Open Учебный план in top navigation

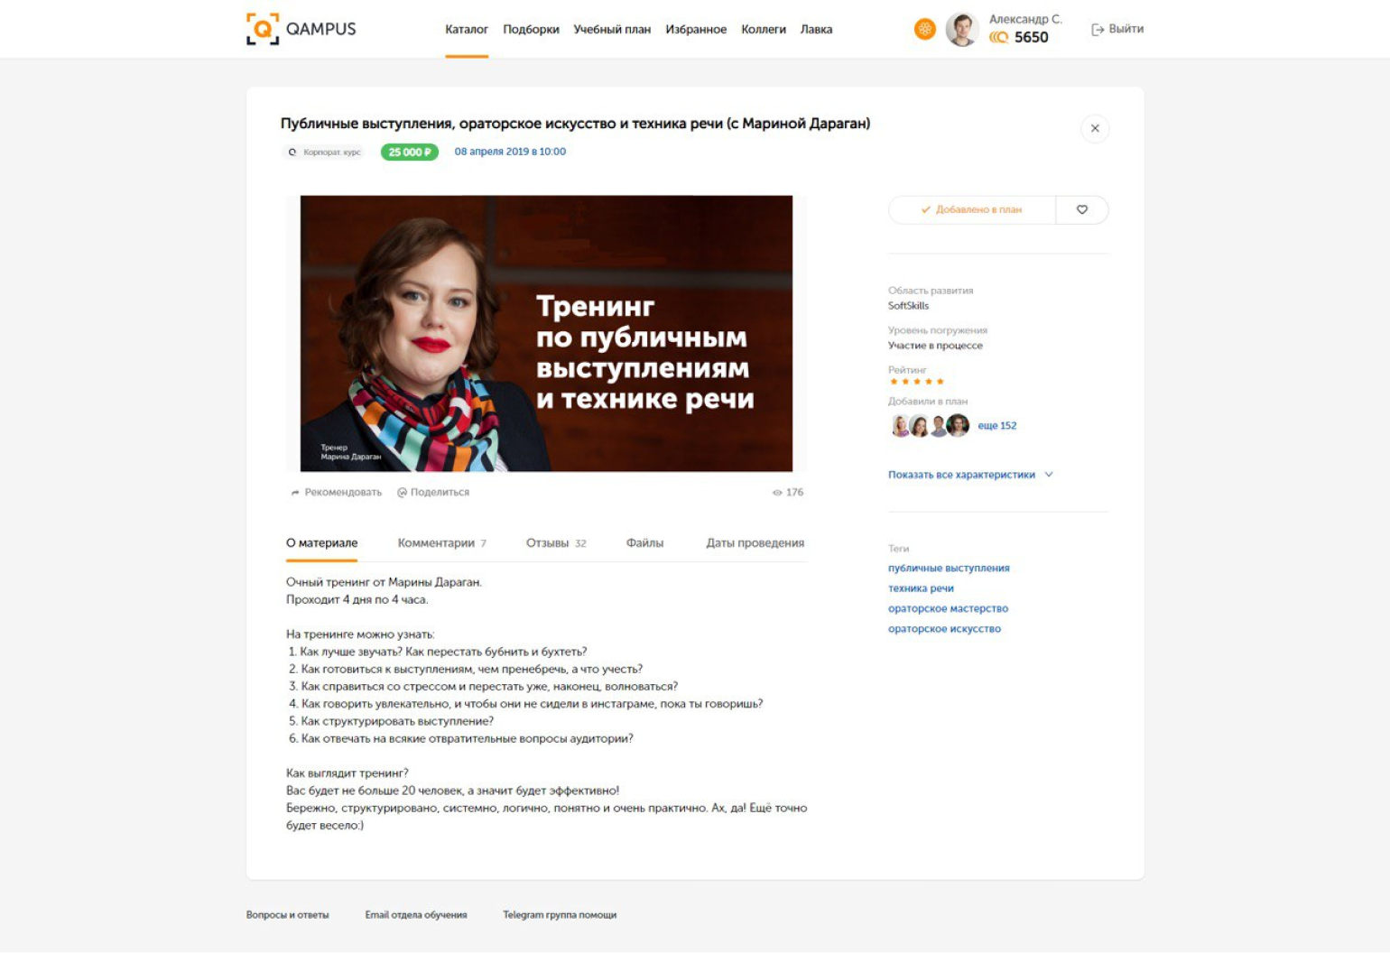(612, 30)
